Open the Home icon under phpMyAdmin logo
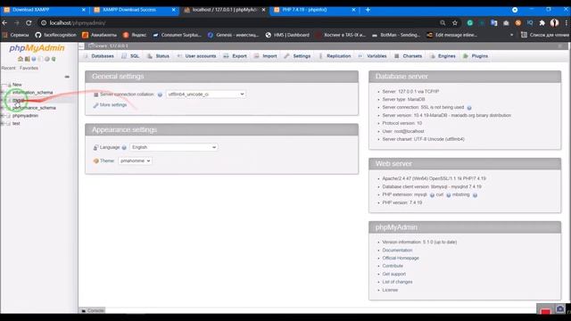 [21, 59]
